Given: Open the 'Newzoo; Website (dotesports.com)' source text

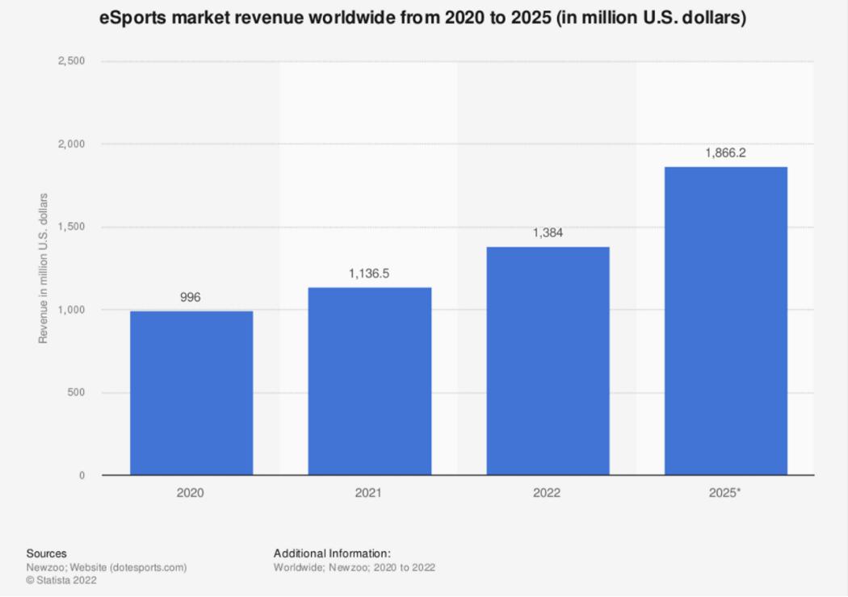Looking at the screenshot, I should coord(106,567).
